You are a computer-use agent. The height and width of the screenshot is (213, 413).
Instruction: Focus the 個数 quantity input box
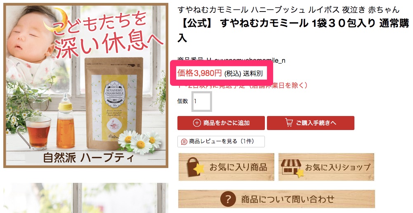tap(201, 101)
